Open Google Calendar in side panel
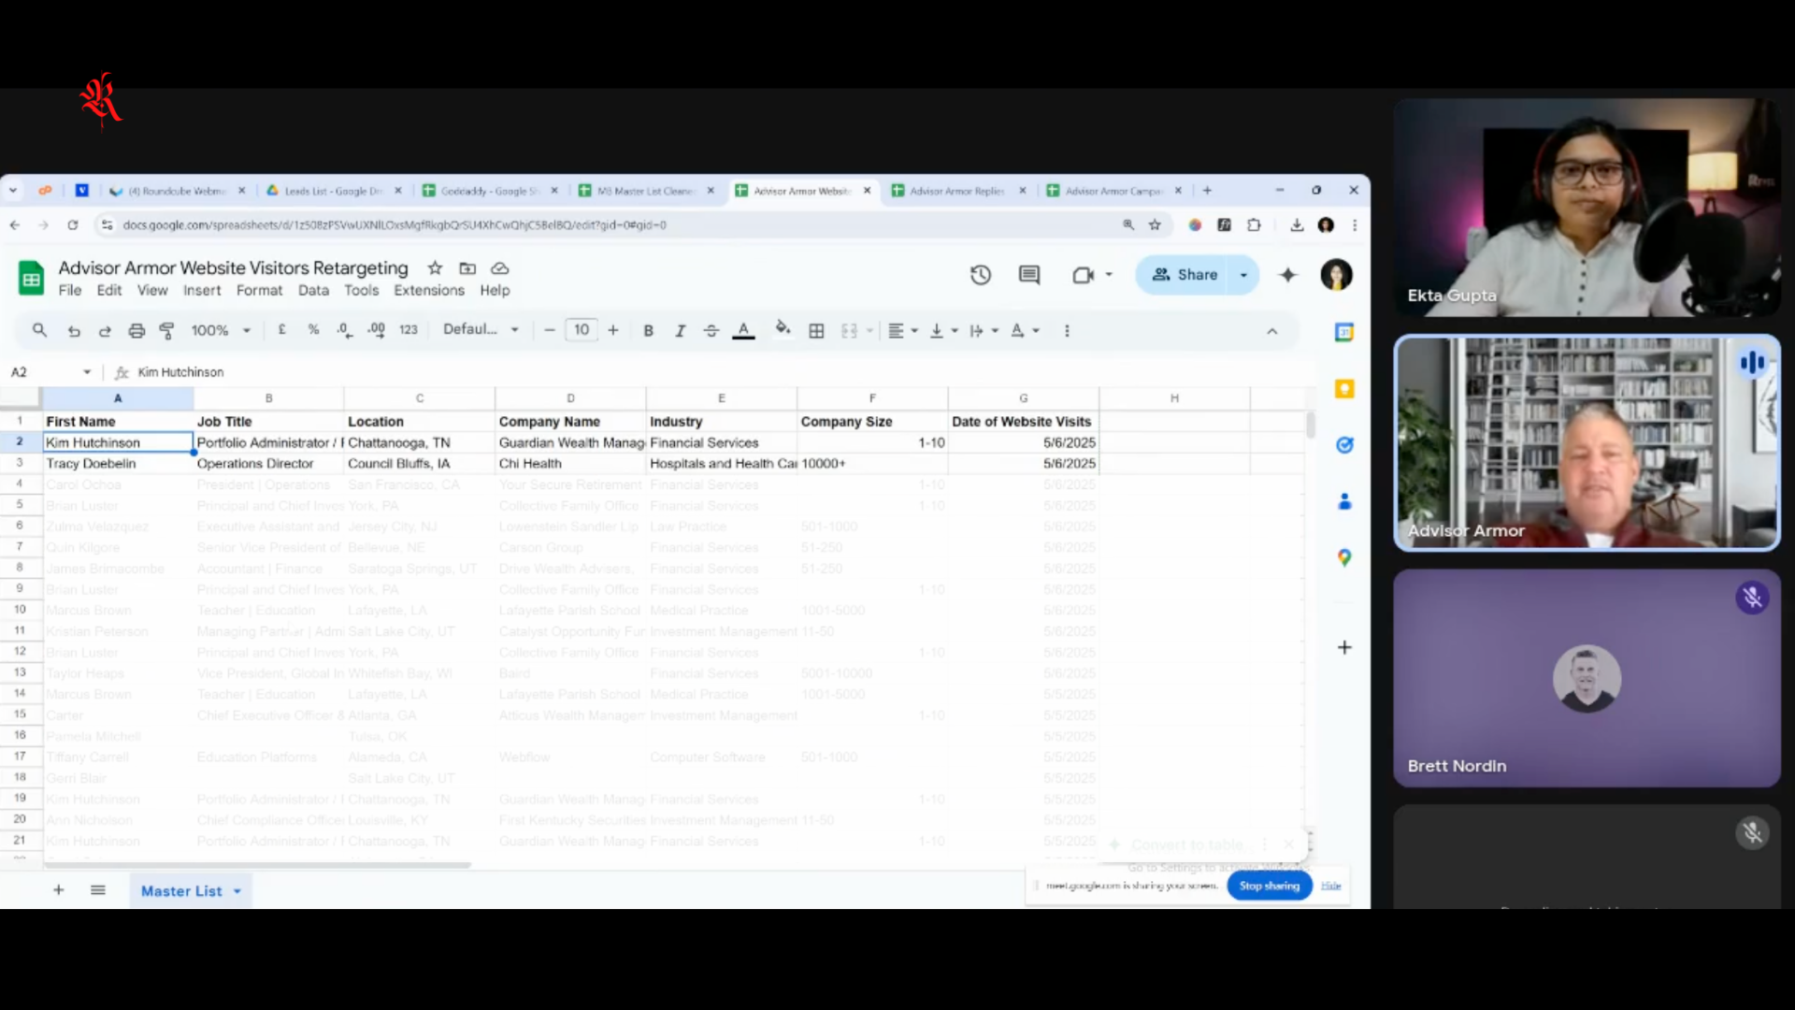This screenshot has height=1010, width=1795. coord(1344,332)
